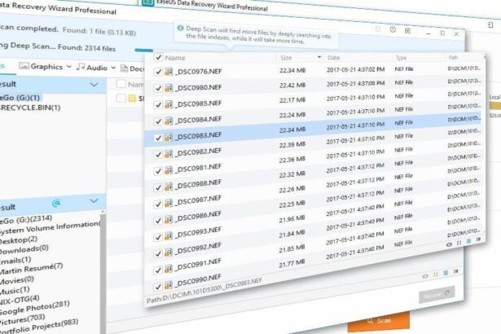Click the file icon beside _DSC0988.NEF
The image size is (501, 334).
(169, 187)
